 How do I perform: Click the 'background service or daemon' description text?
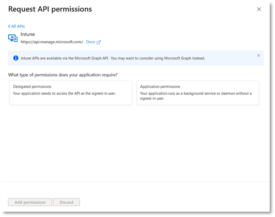[196, 94]
